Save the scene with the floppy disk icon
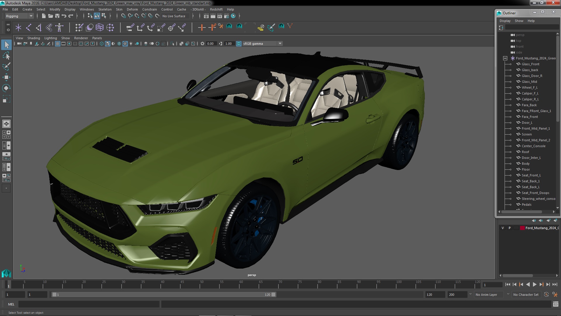The height and width of the screenshot is (316, 561). tap(57, 16)
